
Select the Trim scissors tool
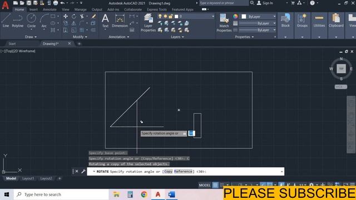(x=82, y=16)
